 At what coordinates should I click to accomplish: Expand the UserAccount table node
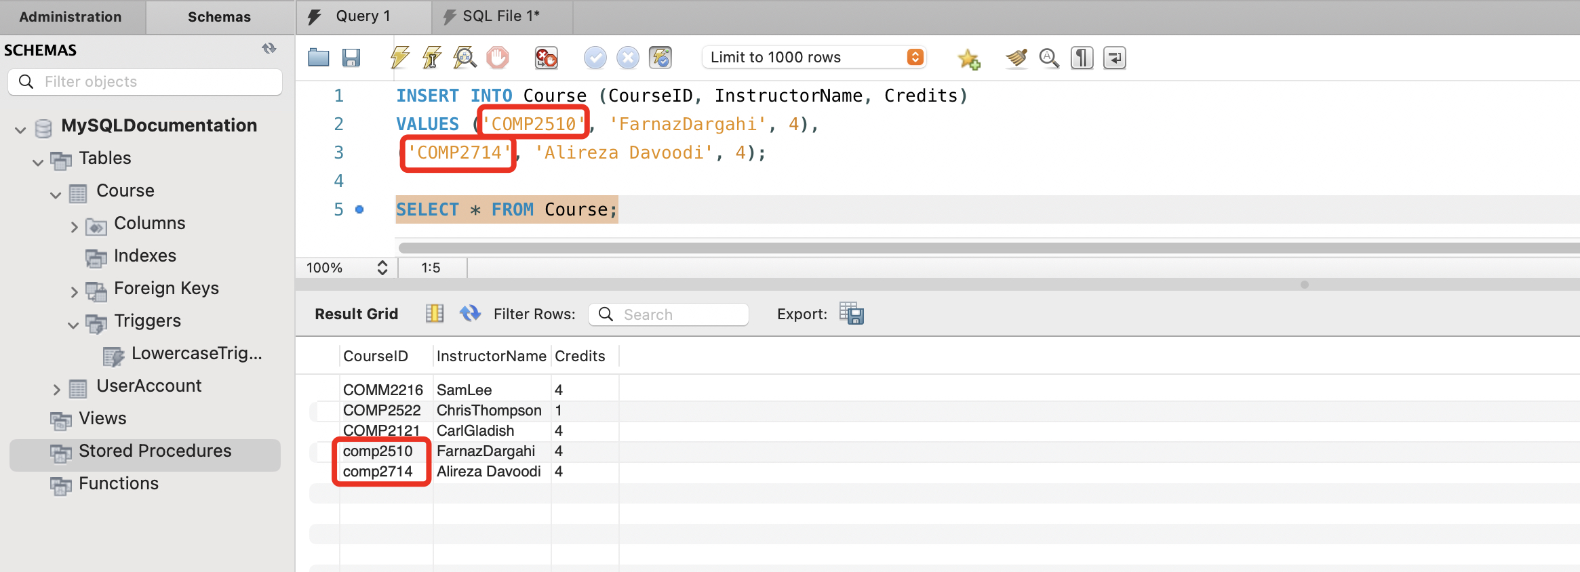tap(56, 390)
